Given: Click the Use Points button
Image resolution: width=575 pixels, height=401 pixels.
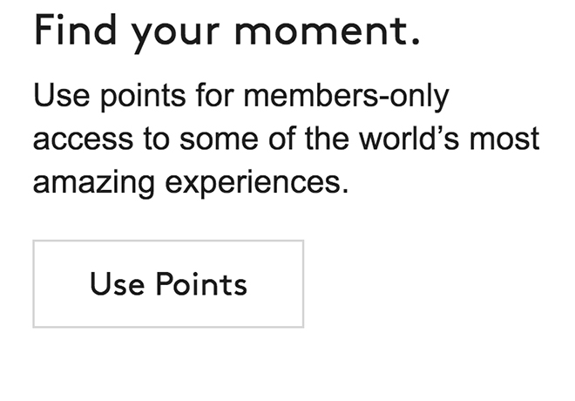Looking at the screenshot, I should [168, 284].
